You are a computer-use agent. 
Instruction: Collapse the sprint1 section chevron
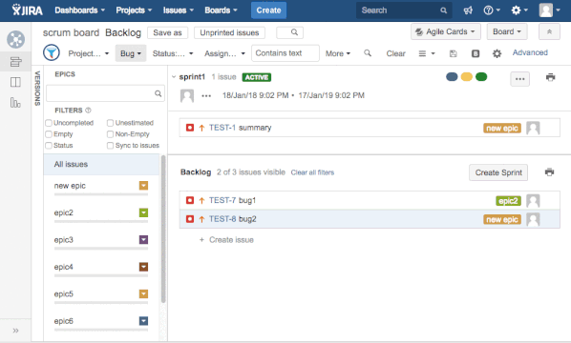click(x=174, y=76)
